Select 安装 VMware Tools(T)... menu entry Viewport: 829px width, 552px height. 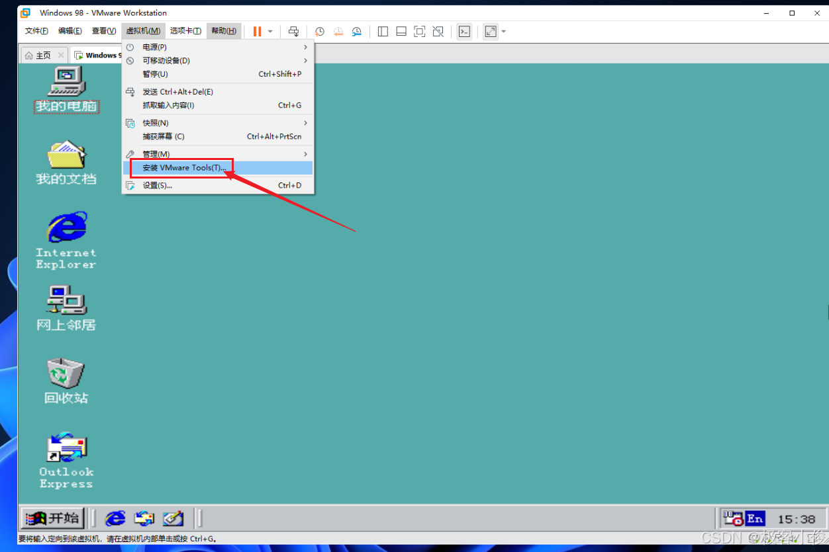coord(217,168)
